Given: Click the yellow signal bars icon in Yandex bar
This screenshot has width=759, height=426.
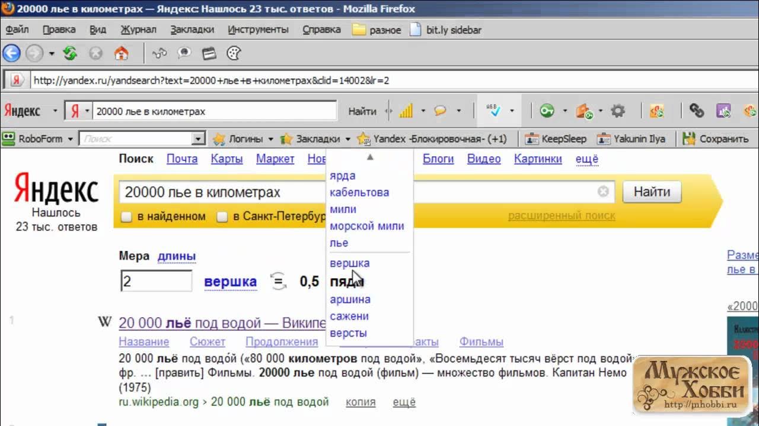Looking at the screenshot, I should (406, 111).
